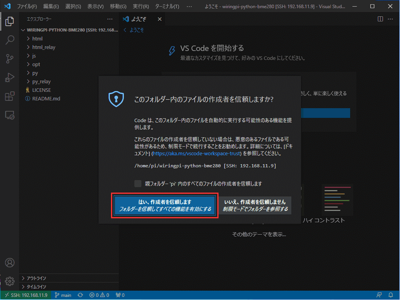Show hidden menu items via title bar ellipsis
The height and width of the screenshot is (300, 400).
click(189, 6)
